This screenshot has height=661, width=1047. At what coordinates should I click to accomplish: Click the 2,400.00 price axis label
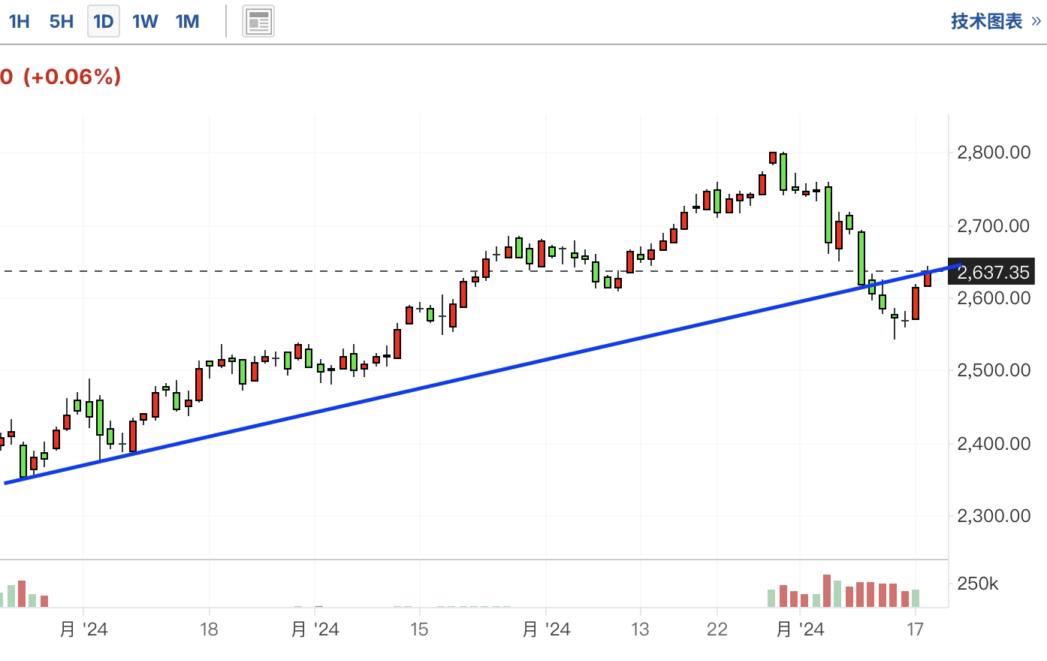(x=993, y=443)
